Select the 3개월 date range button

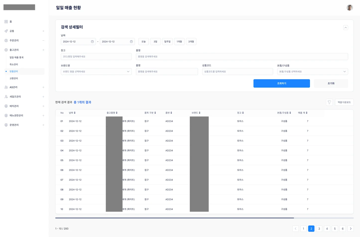(x=191, y=42)
